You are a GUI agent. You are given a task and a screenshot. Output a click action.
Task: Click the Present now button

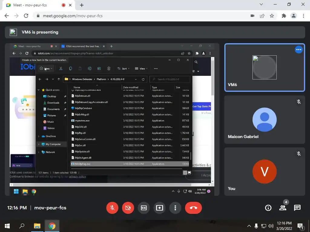pyautogui.click(x=160, y=208)
